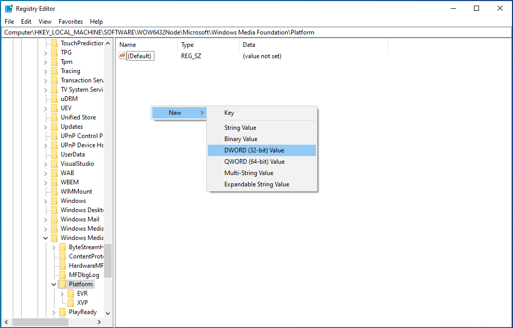Click the WAB folder icon

(55, 173)
